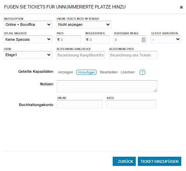Open the Spezial Angebote dropdown
This screenshot has width=186, height=171.
pos(27,39)
